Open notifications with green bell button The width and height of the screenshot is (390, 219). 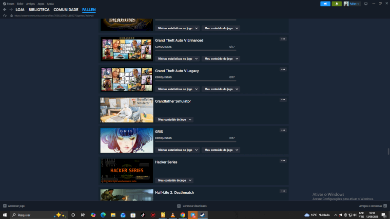coord(336,4)
